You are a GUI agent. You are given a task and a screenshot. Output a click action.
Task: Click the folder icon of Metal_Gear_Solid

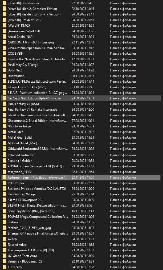pyautogui.click(x=5, y=138)
